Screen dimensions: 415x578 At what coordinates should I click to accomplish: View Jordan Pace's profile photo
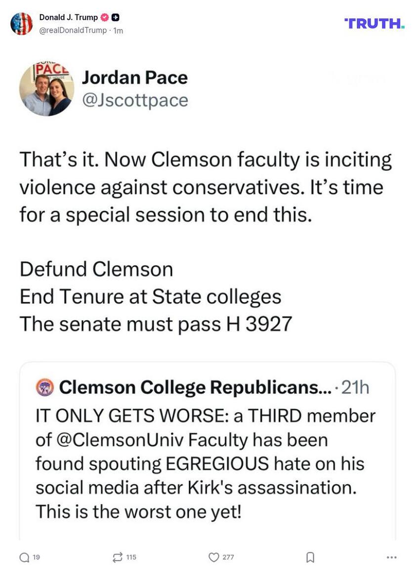(46, 89)
